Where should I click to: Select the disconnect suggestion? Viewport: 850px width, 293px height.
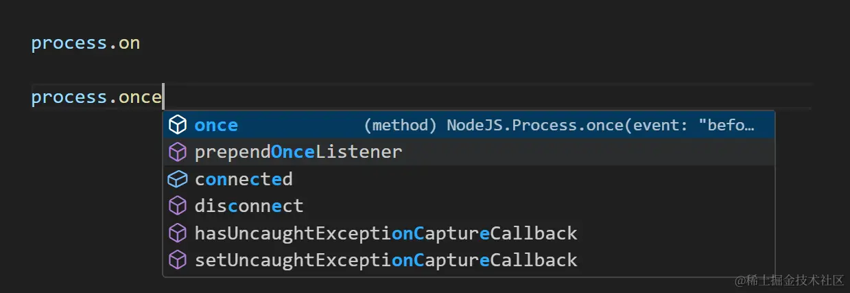pos(249,206)
